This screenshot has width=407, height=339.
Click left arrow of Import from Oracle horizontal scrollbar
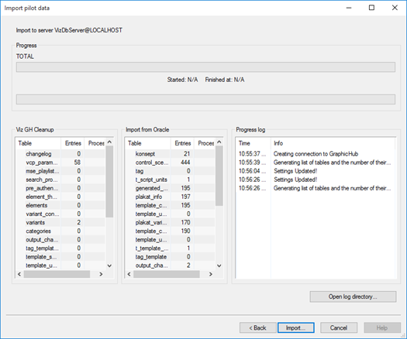click(x=129, y=274)
